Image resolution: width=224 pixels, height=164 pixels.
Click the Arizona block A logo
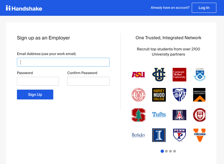pyautogui.click(x=179, y=115)
